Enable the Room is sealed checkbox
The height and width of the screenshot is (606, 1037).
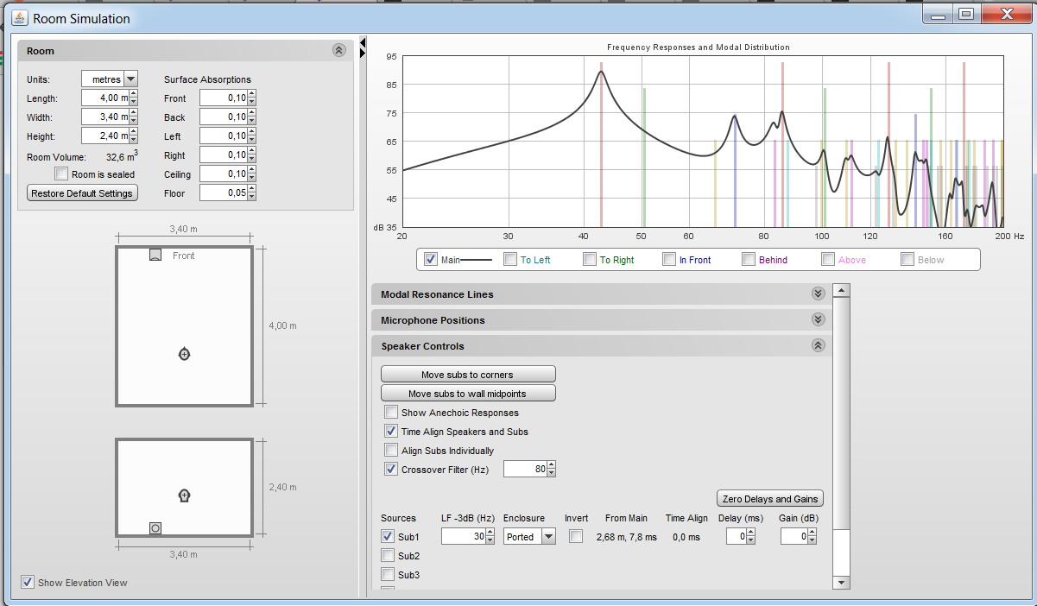pyautogui.click(x=61, y=174)
